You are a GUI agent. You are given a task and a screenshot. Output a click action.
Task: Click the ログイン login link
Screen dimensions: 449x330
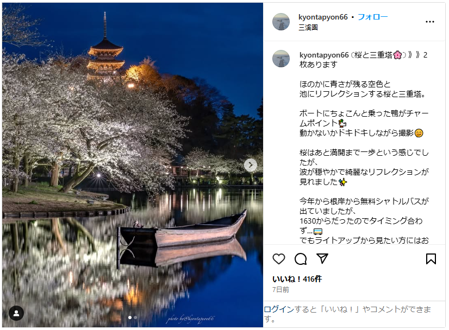pyautogui.click(x=279, y=309)
